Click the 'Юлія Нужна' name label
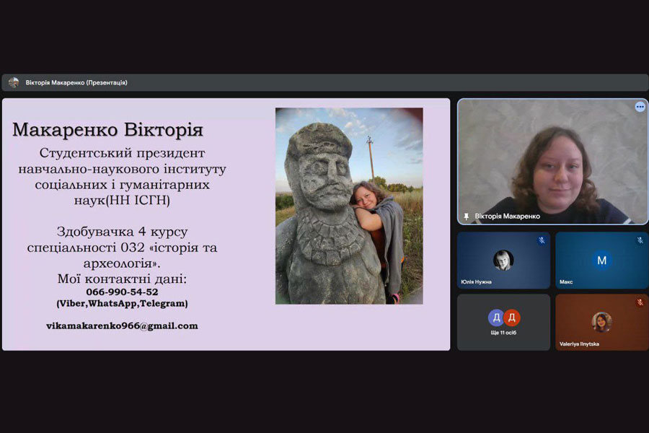This screenshot has width=649, height=433. [477, 281]
